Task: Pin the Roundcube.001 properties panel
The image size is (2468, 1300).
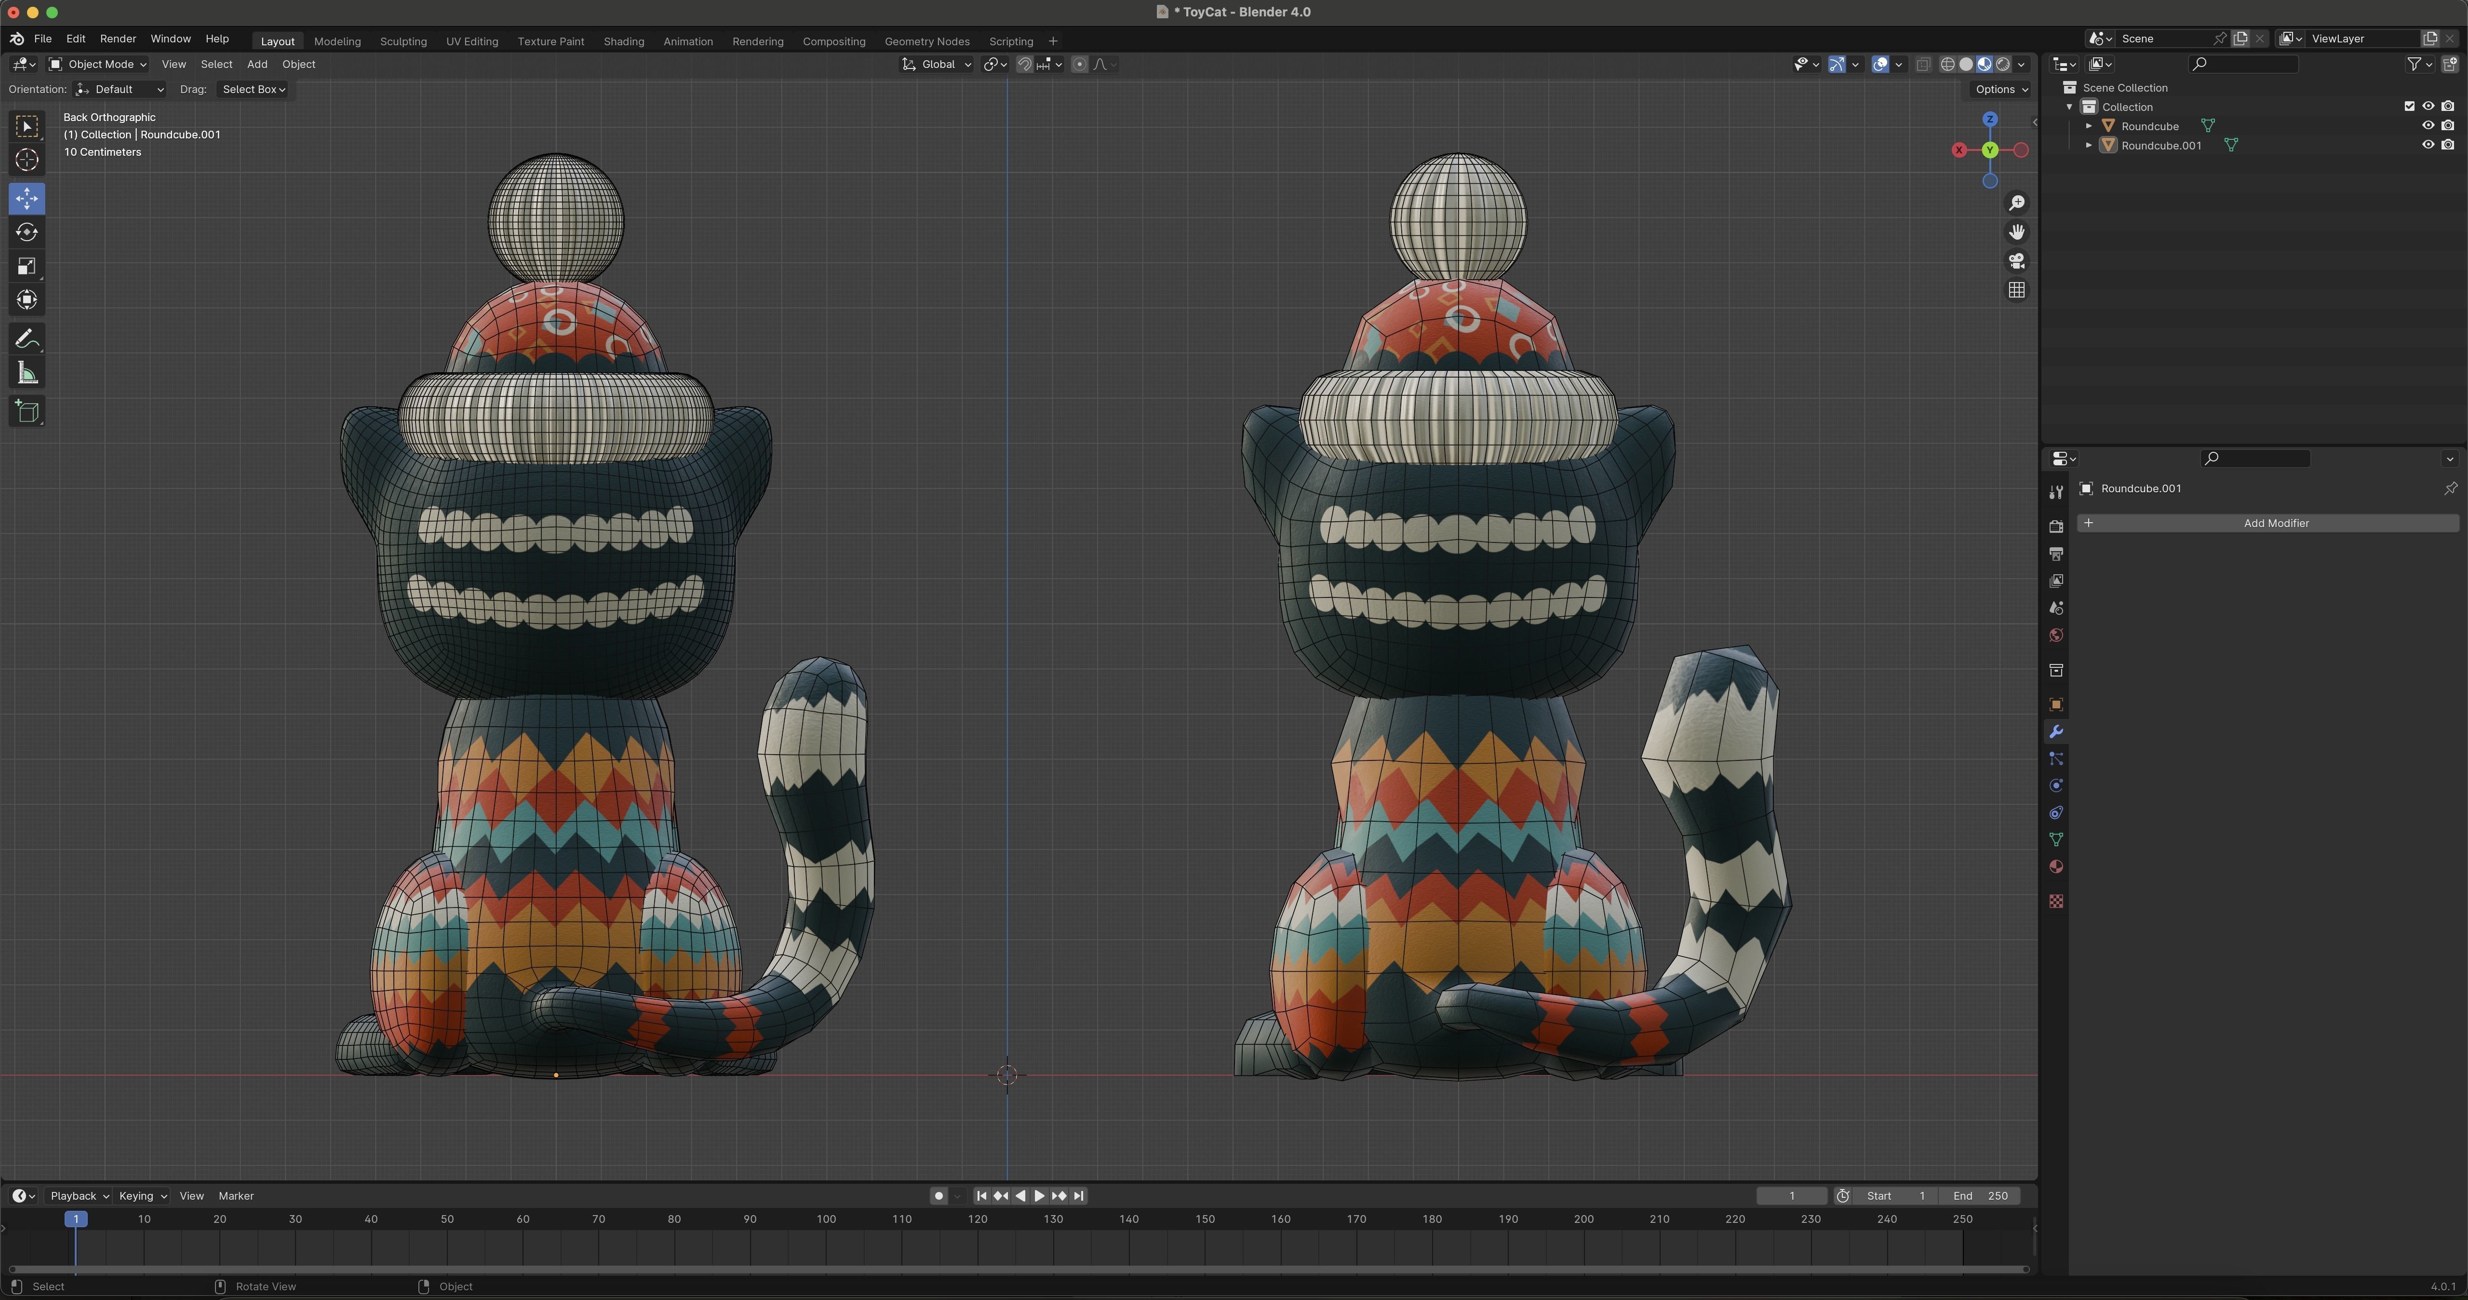Action: (2450, 488)
